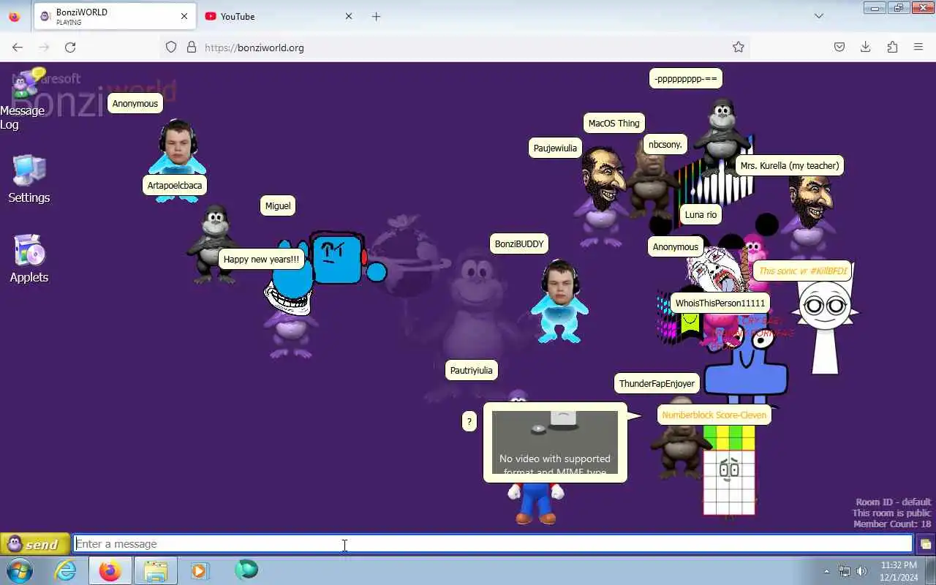Reload the bonziworld.org page
Viewport: 936px width, 585px height.
70,47
